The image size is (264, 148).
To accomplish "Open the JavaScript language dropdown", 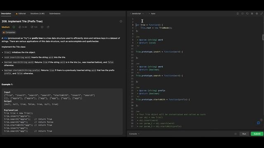I will pyautogui.click(x=137, y=14).
